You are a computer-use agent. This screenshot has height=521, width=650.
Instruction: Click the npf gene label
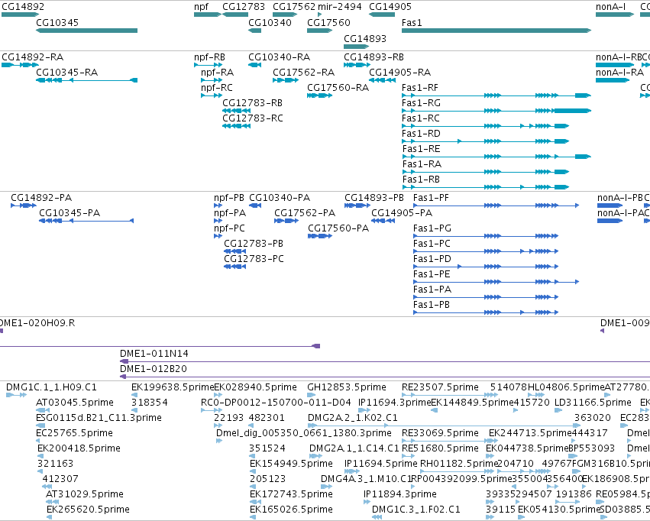point(202,7)
